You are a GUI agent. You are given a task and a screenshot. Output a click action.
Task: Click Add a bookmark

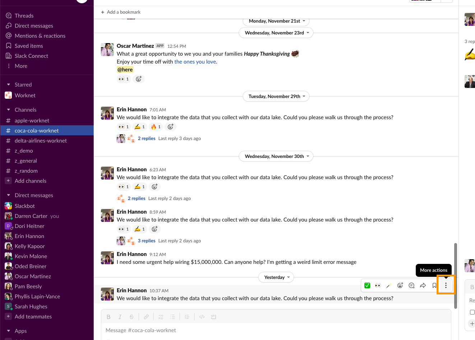click(x=121, y=12)
